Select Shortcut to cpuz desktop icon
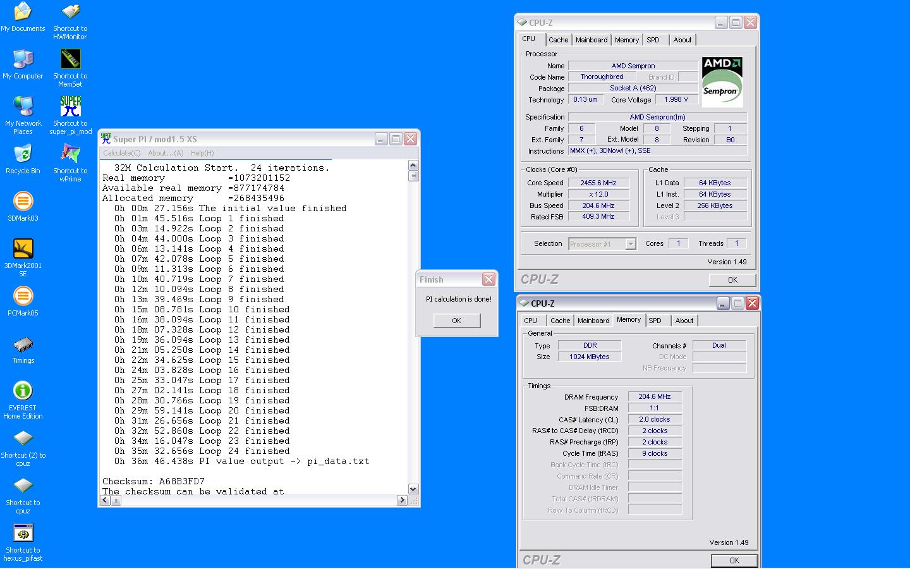Viewport: 910px width, 569px height. coord(23,495)
